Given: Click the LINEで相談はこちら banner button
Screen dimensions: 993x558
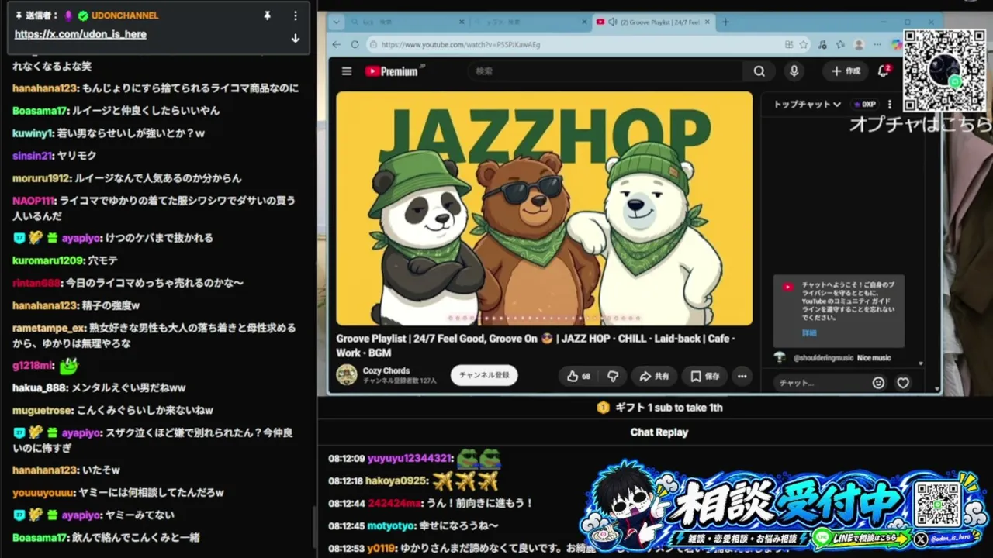Looking at the screenshot, I should [860, 538].
